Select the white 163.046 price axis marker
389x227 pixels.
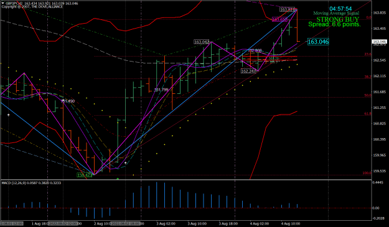[x=380, y=42]
